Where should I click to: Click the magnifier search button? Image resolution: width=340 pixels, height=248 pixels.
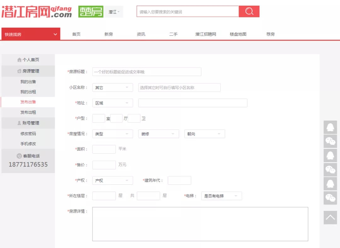click(x=249, y=12)
